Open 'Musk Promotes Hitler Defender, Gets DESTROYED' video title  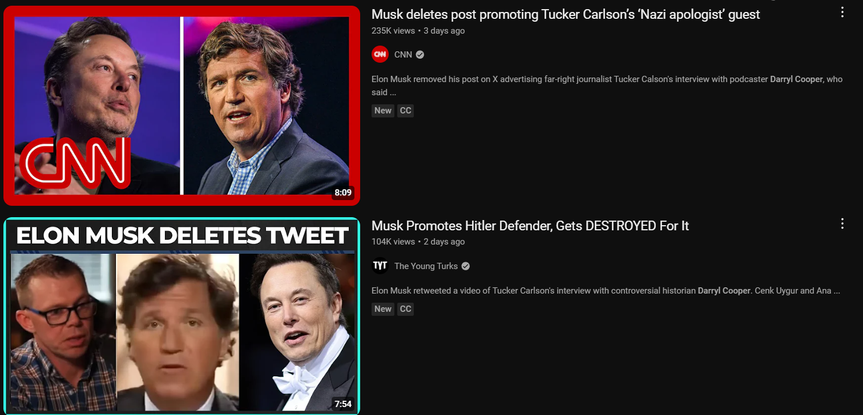pyautogui.click(x=530, y=226)
